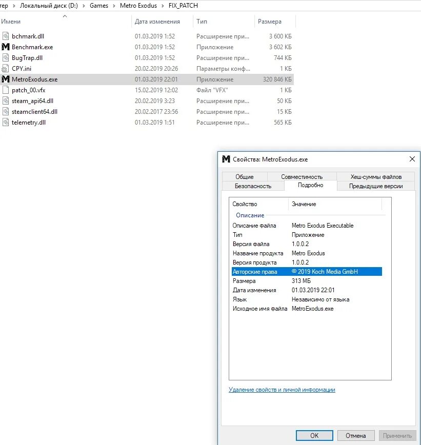
Task: Click the Значение column header in dialog
Action: tap(335, 204)
